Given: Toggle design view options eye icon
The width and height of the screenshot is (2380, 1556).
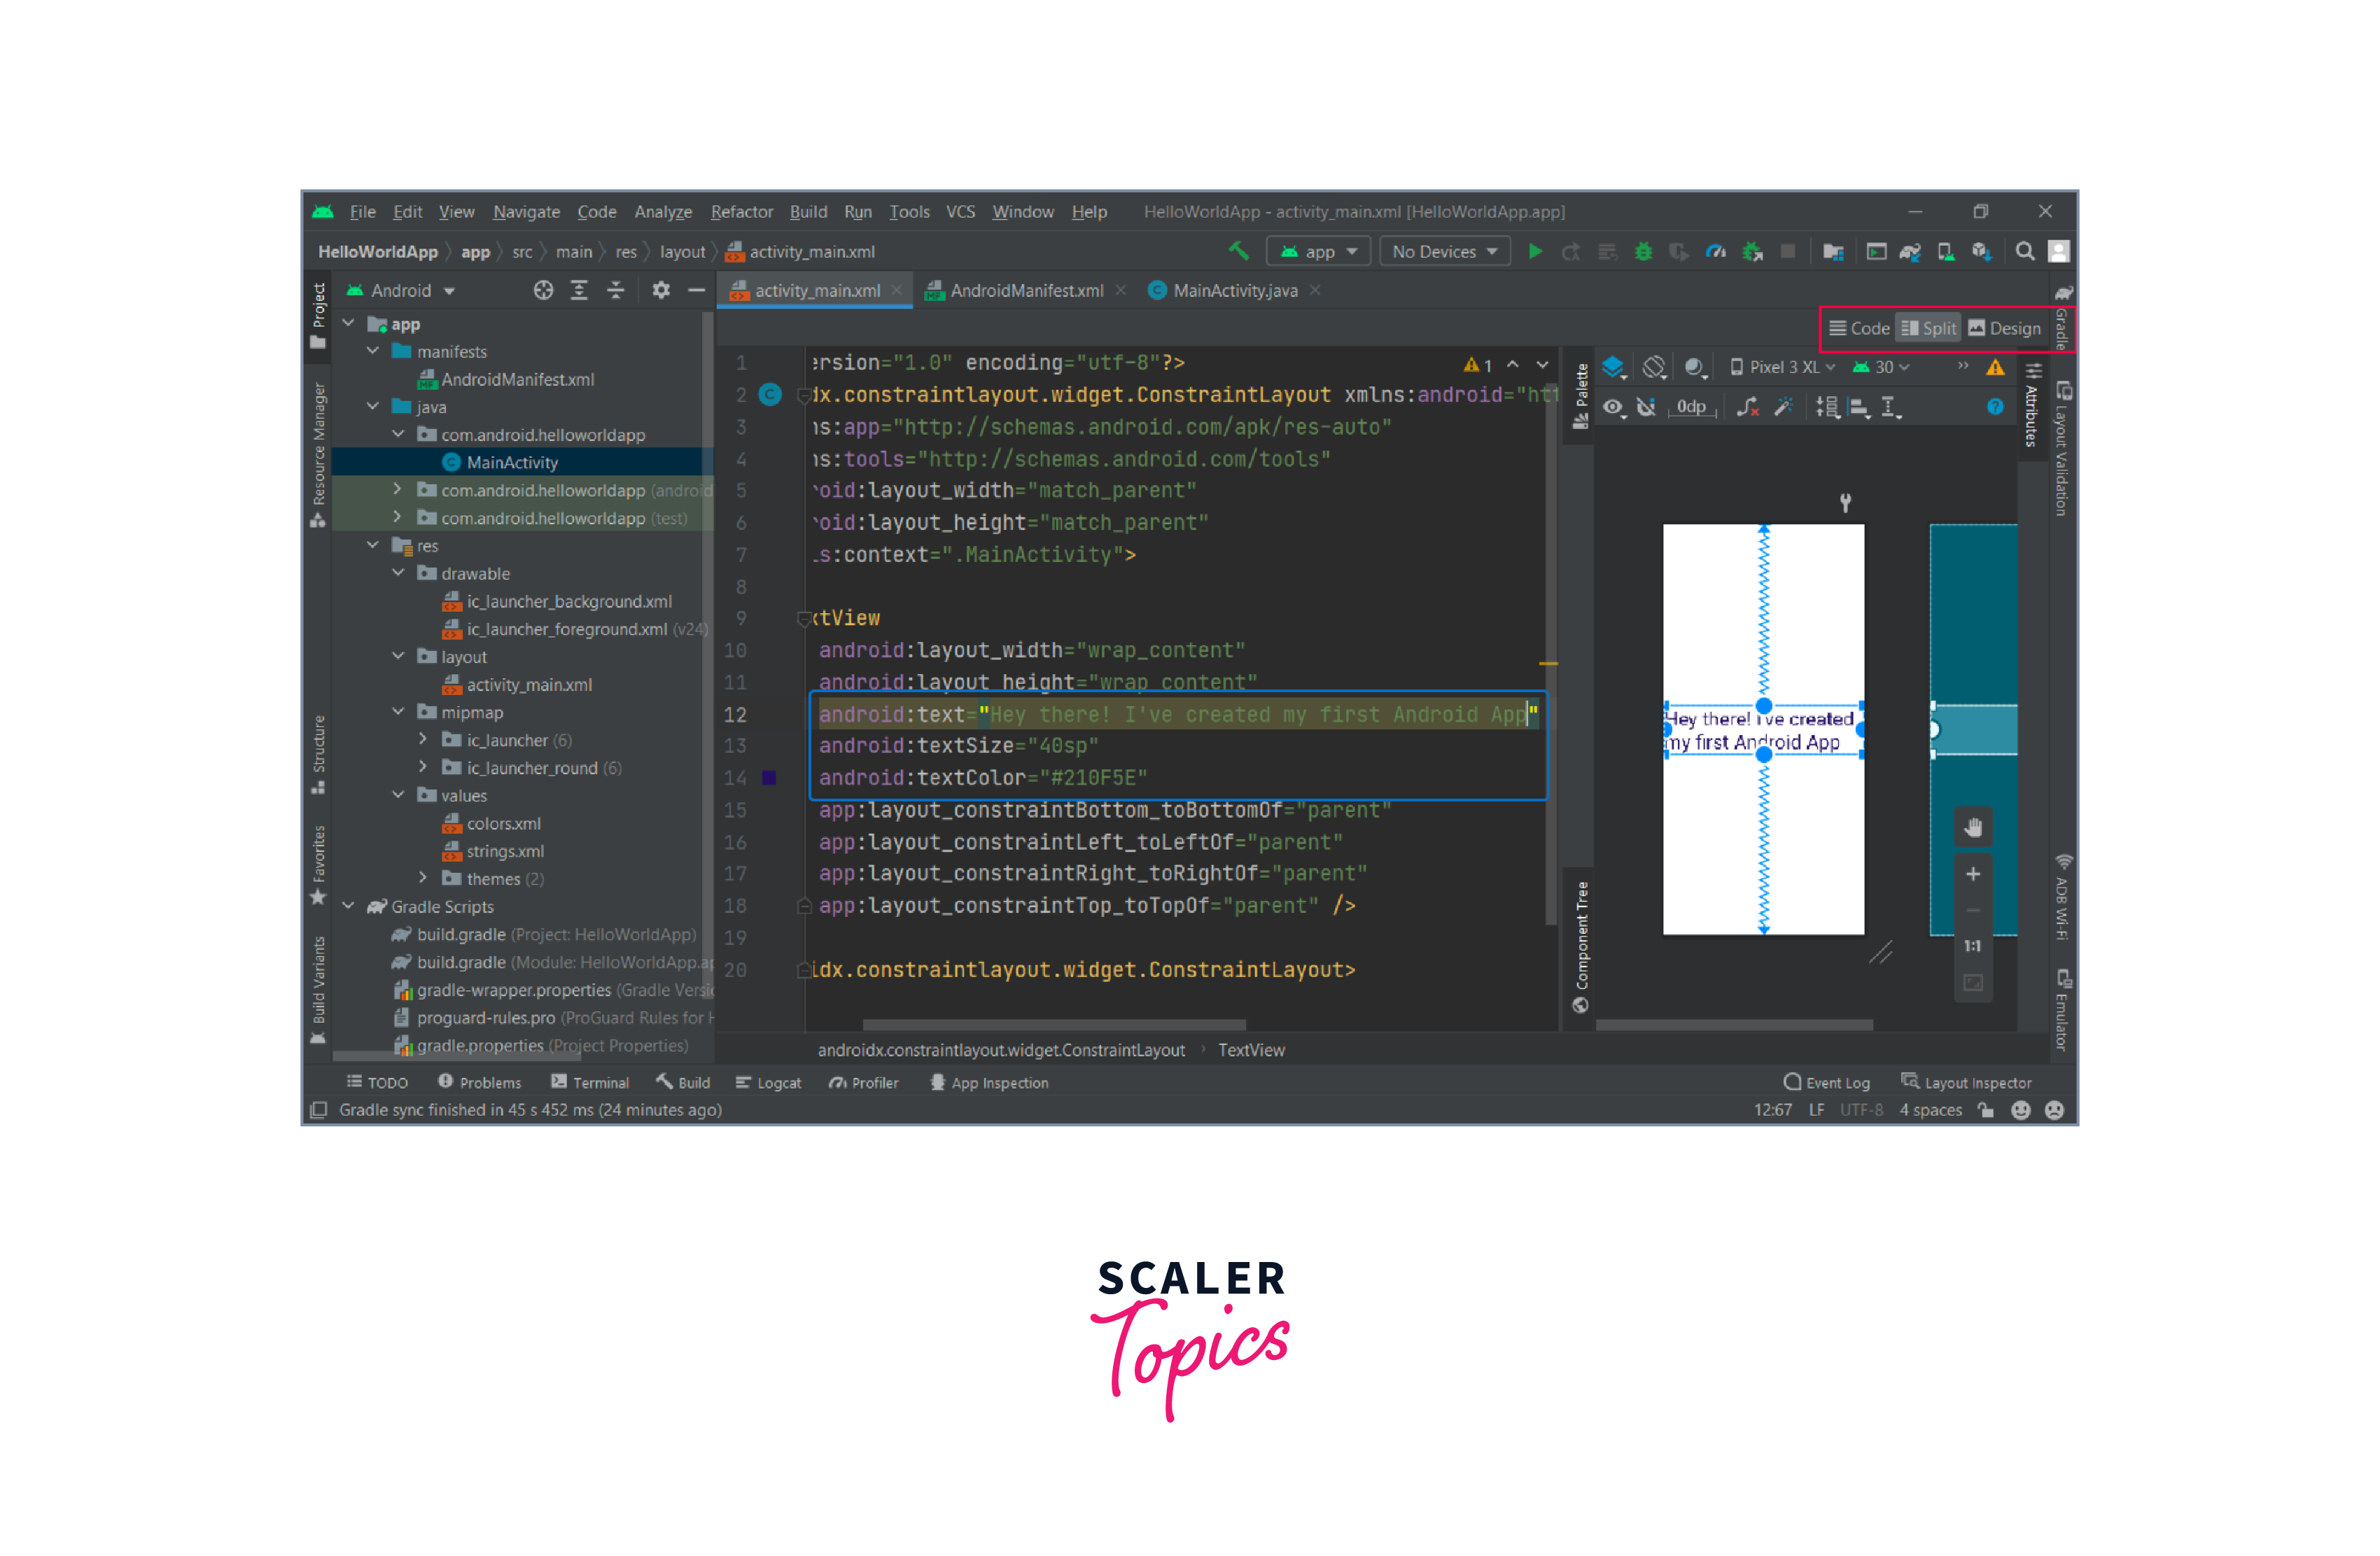Looking at the screenshot, I should pos(1613,407).
